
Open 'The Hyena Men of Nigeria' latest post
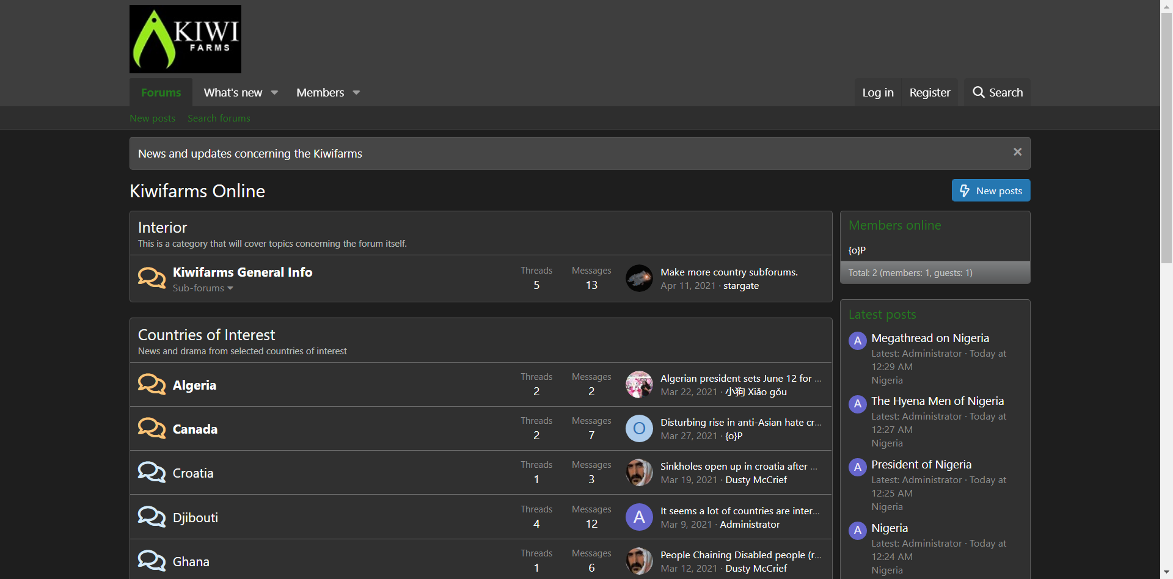click(x=937, y=401)
